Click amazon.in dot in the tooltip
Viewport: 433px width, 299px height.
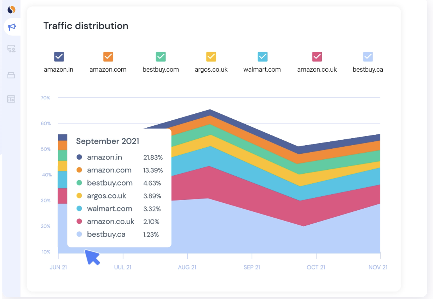click(79, 157)
